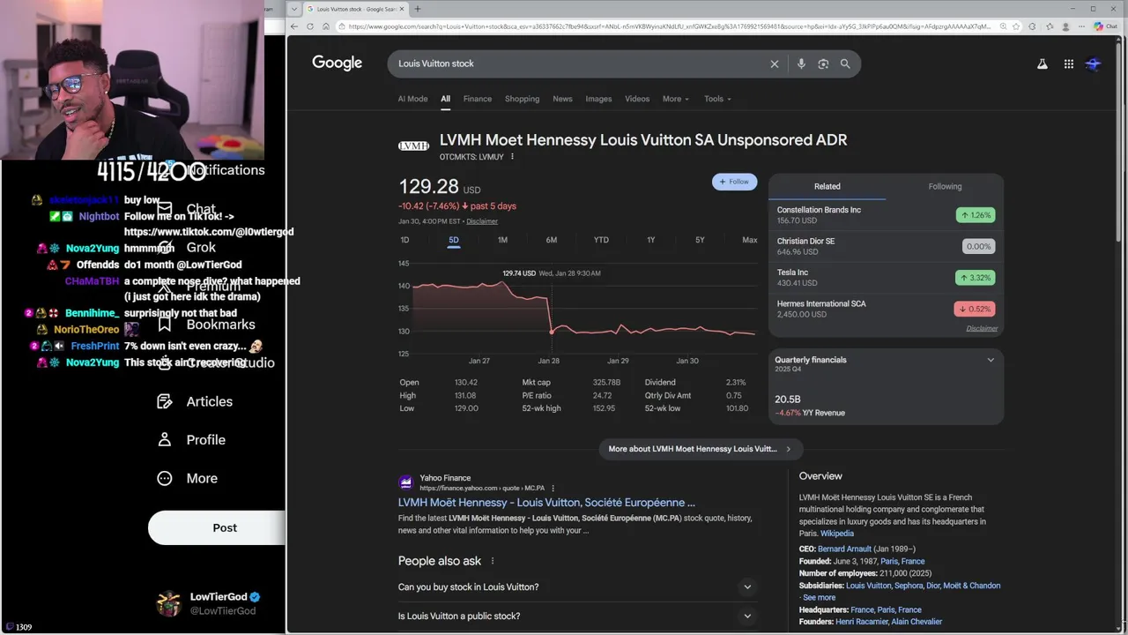Expand the More search filters dropdown
The image size is (1128, 635).
[676, 99]
